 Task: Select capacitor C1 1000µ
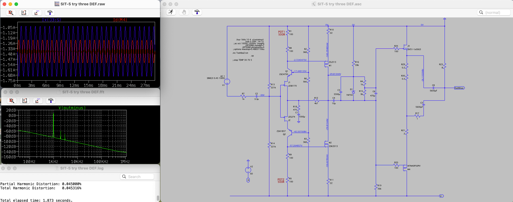tap(299, 115)
